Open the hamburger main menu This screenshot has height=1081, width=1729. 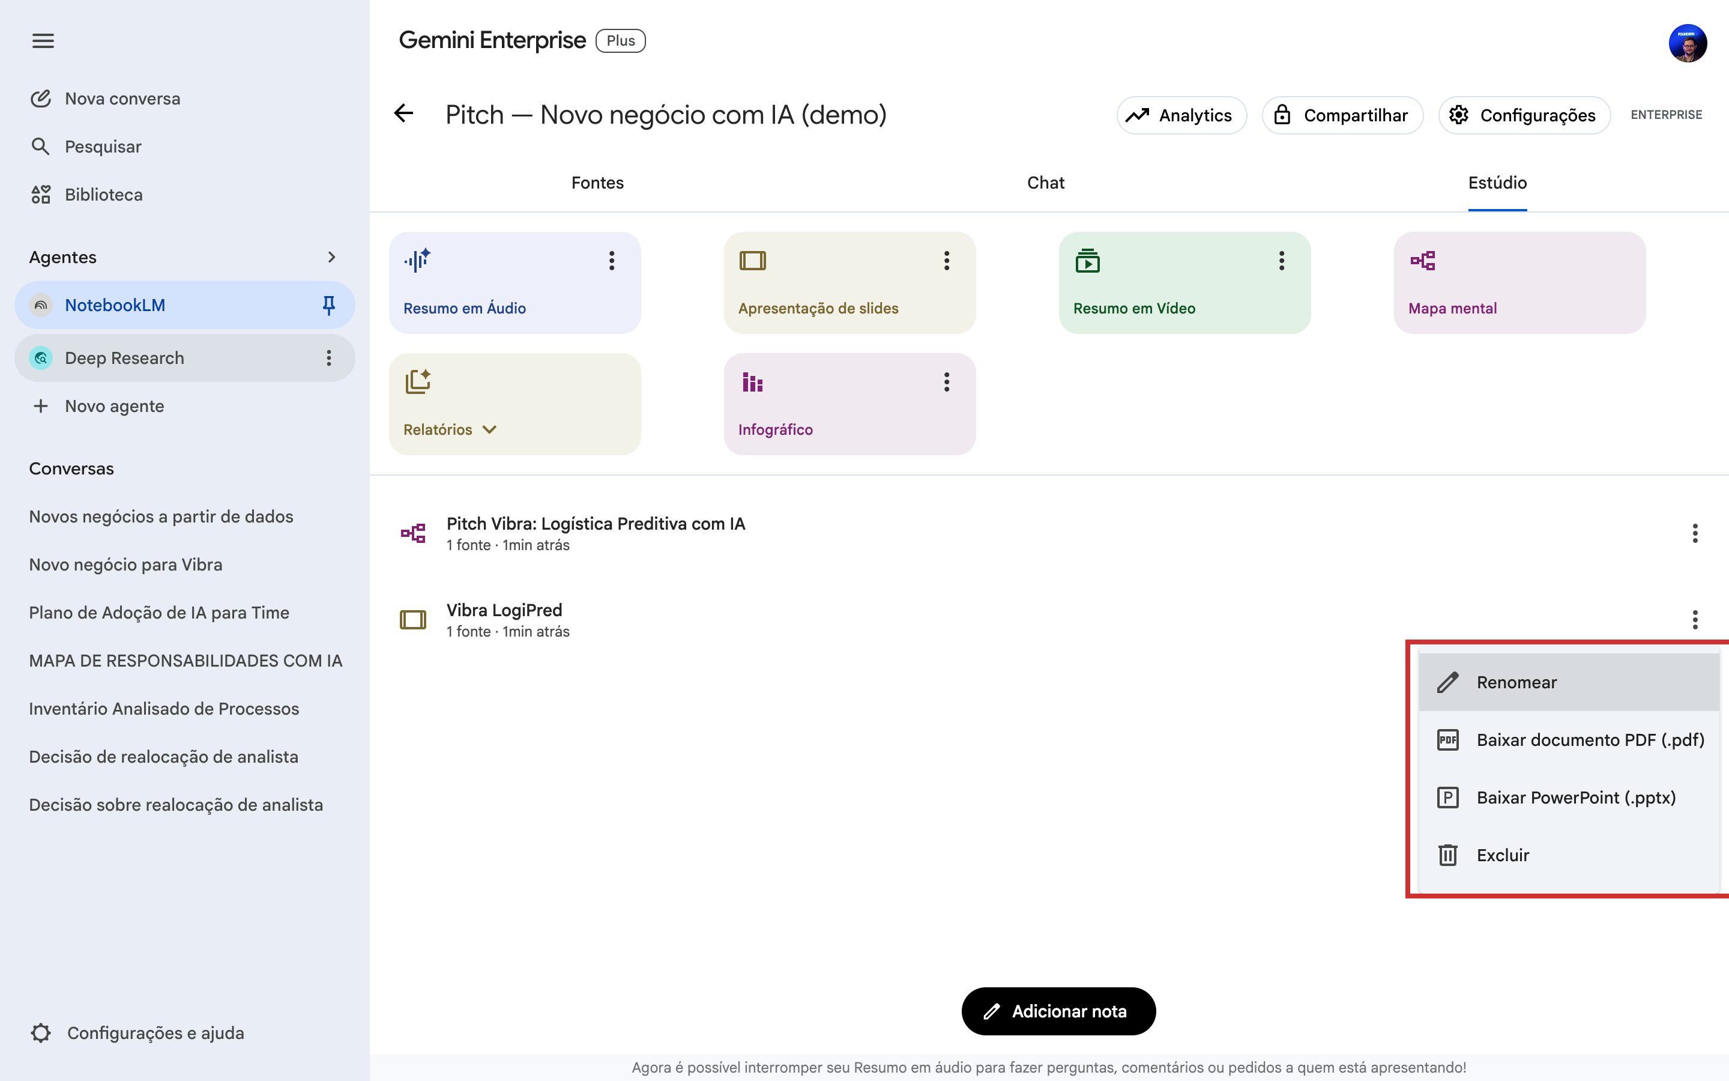pyautogui.click(x=43, y=41)
